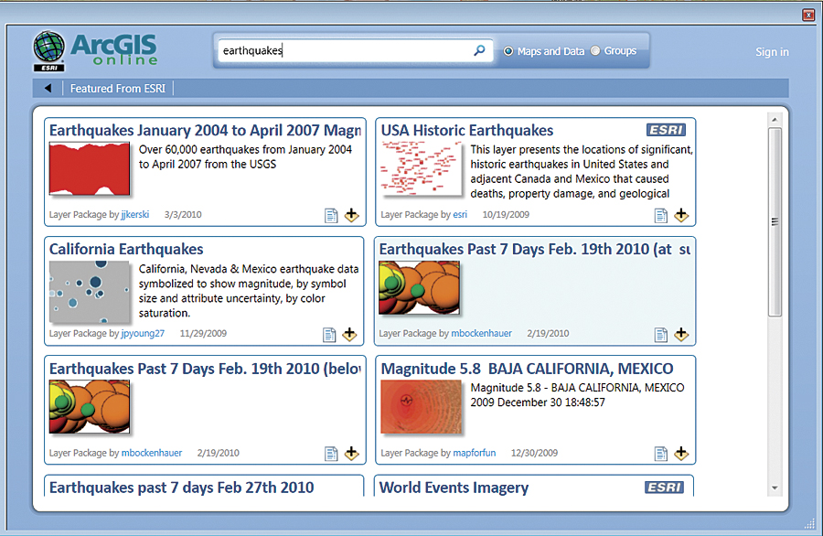Click the Magnitude 5.8 Baja California thumbnail
Viewport: 823px width, 536px height.
pyautogui.click(x=421, y=407)
